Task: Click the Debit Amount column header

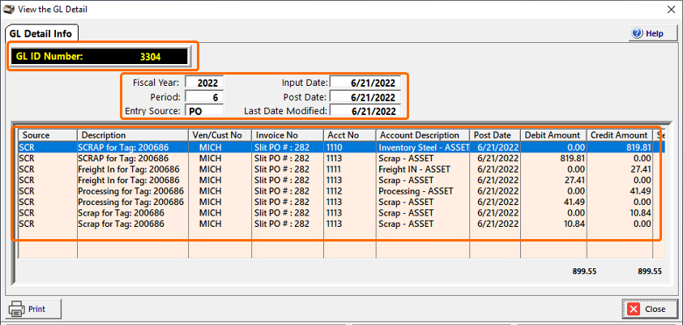Action: 552,135
